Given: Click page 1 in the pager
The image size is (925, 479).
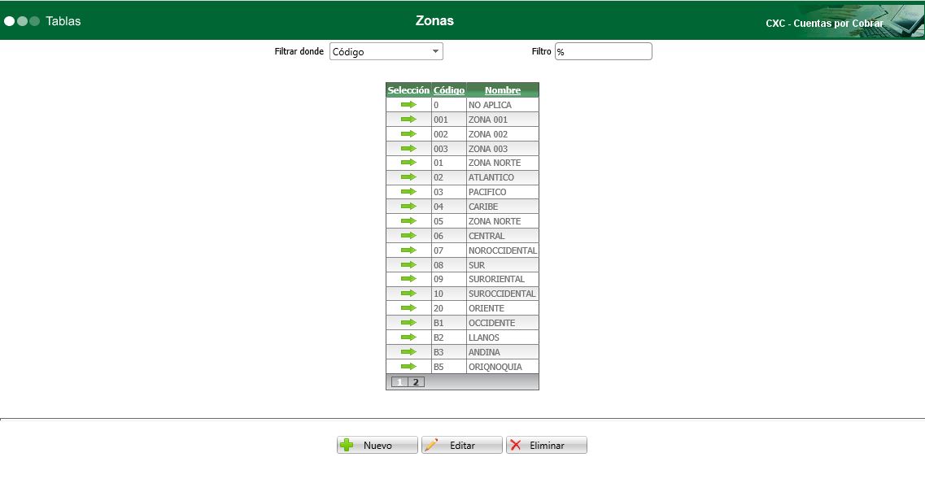Looking at the screenshot, I should pyautogui.click(x=399, y=382).
